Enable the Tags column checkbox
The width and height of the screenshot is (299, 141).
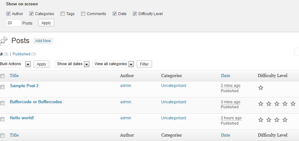click(62, 14)
